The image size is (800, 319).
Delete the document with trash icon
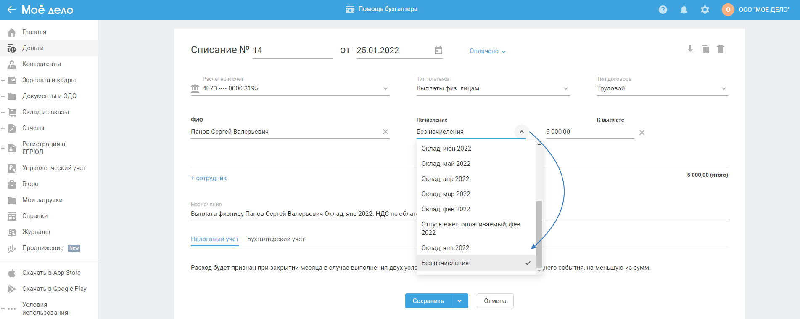pyautogui.click(x=721, y=50)
